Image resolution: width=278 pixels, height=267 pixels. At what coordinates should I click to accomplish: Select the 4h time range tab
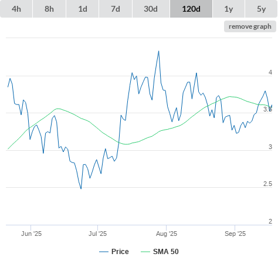tap(16, 9)
